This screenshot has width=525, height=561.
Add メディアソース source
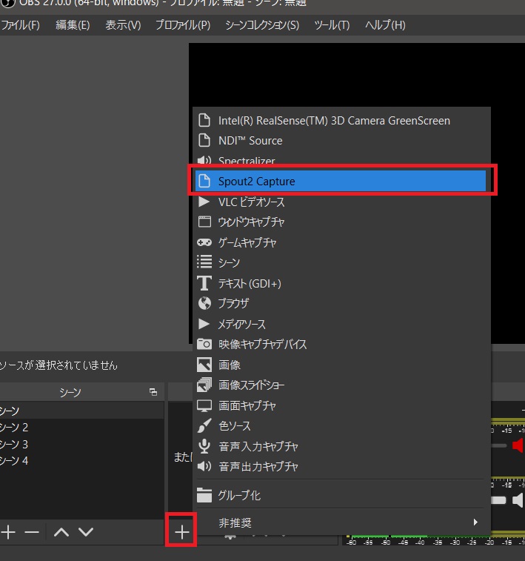341,324
